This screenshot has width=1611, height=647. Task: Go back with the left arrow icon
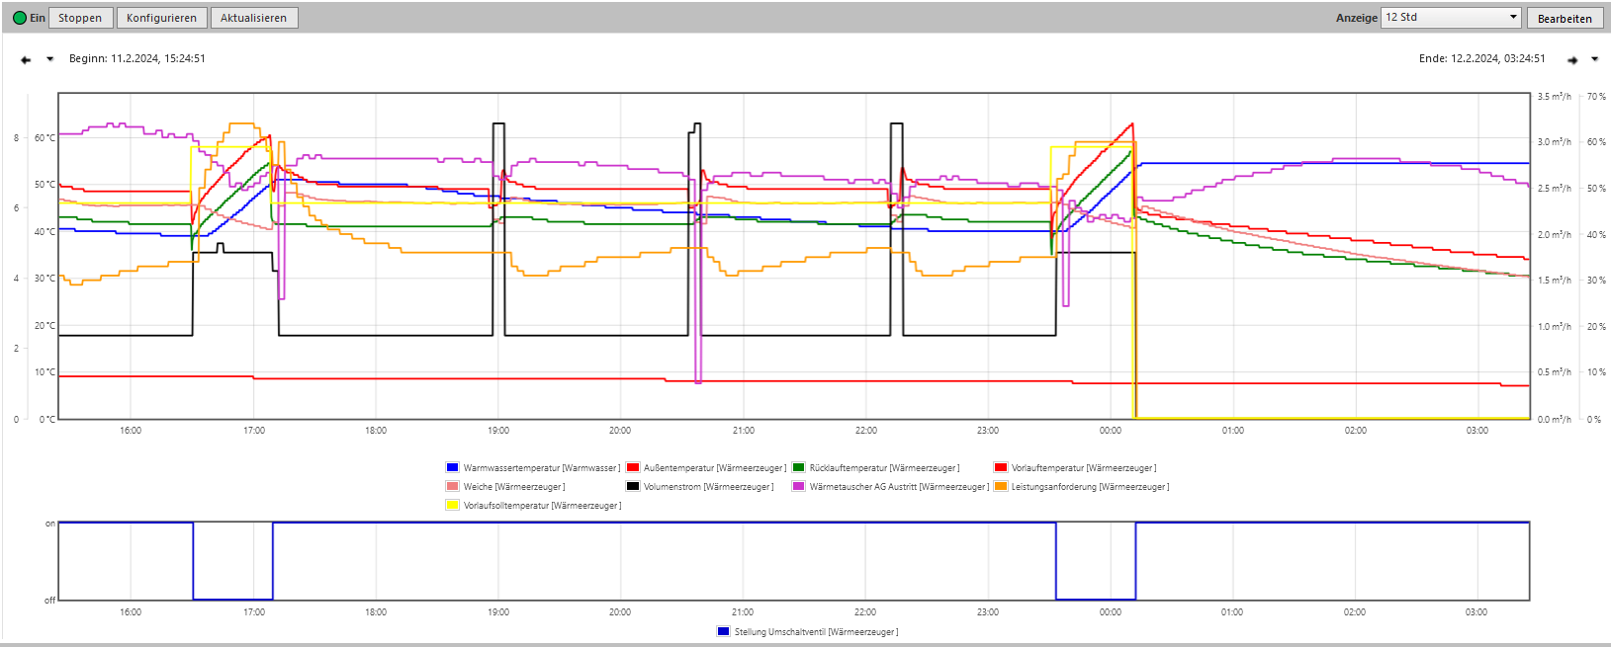click(26, 59)
